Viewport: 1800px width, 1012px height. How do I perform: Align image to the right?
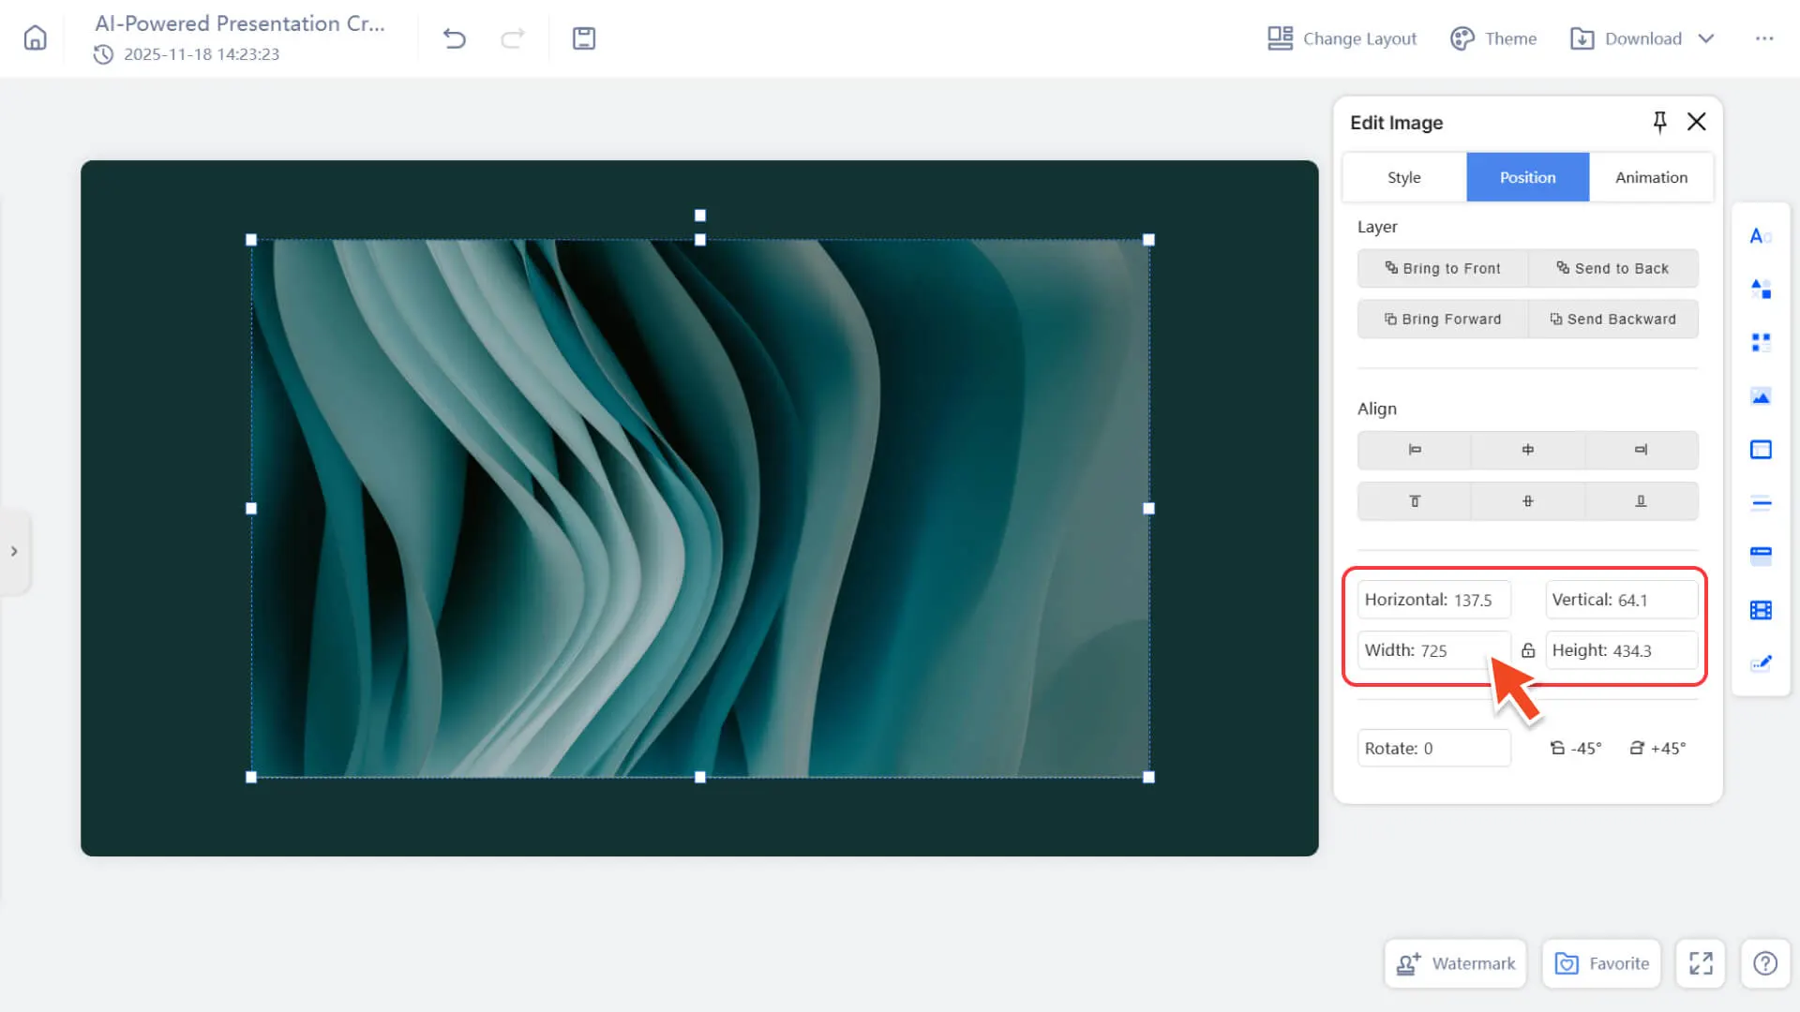coord(1642,450)
